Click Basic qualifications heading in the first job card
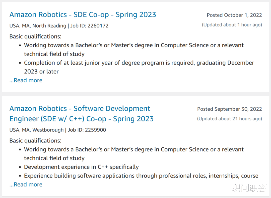 (35, 37)
